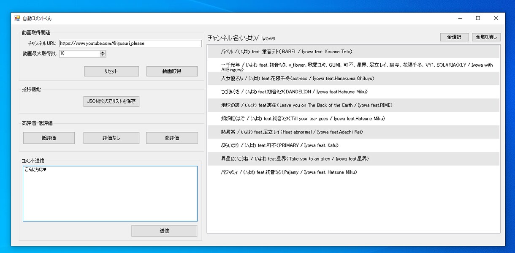Click inside the コメント送信 text area
Image resolution: width=515 pixels, height=253 pixels.
pyautogui.click(x=110, y=193)
